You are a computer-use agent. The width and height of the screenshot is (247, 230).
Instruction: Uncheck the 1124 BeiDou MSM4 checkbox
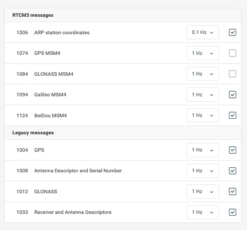click(232, 115)
